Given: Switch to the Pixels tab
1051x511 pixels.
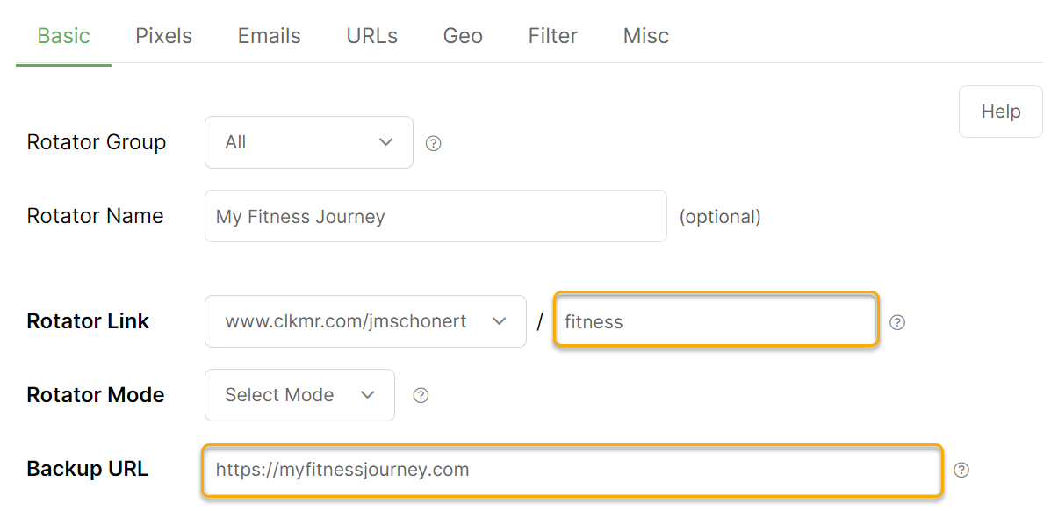Looking at the screenshot, I should click(163, 35).
